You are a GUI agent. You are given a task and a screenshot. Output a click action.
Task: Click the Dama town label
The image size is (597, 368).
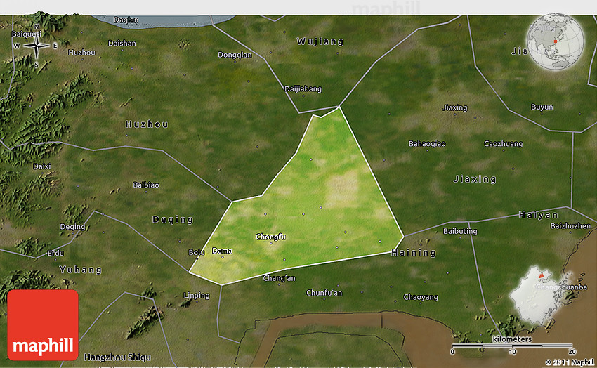tap(222, 251)
